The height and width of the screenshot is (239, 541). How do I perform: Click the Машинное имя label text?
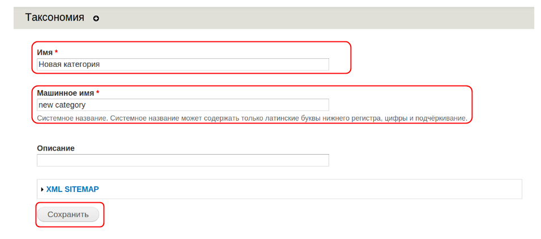65,92
